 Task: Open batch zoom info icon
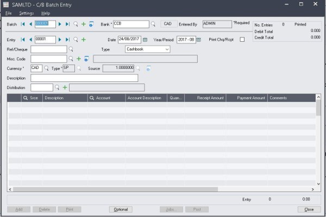coord(91,24)
